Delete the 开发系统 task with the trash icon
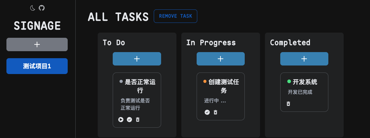 [288, 104]
